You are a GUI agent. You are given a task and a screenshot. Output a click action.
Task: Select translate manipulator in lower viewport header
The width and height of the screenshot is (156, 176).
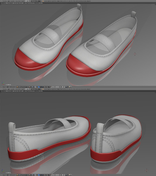[x=39, y=175]
